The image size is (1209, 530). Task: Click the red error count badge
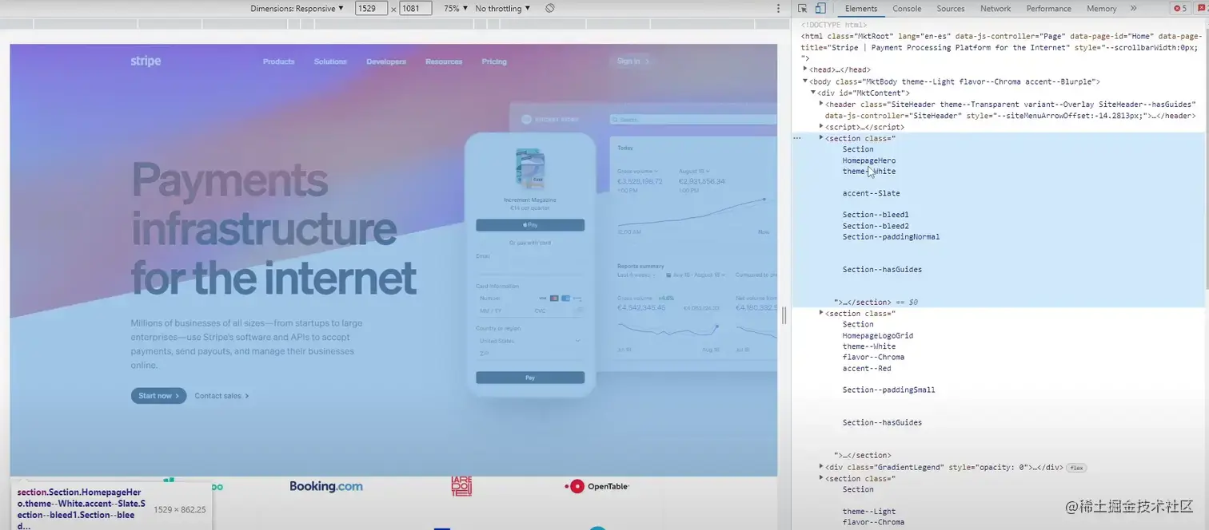[x=1180, y=8]
